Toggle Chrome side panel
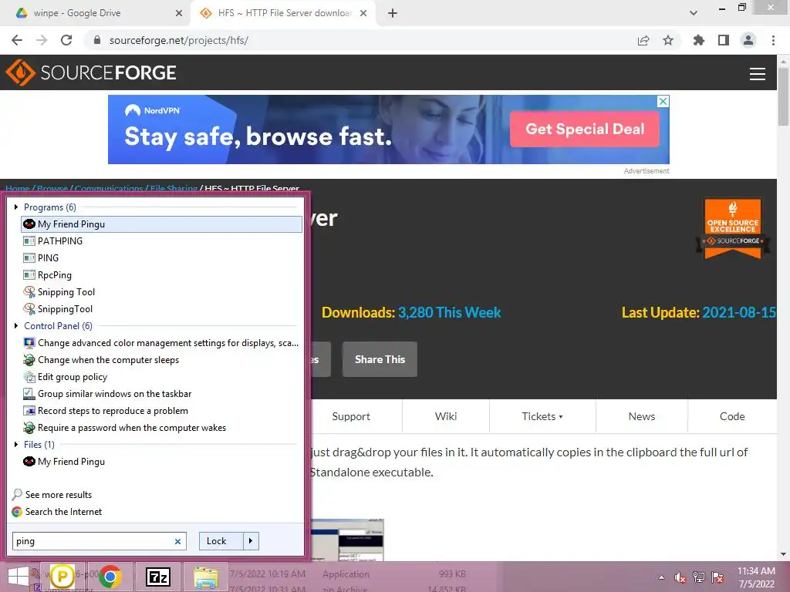The width and height of the screenshot is (790, 592). [724, 40]
